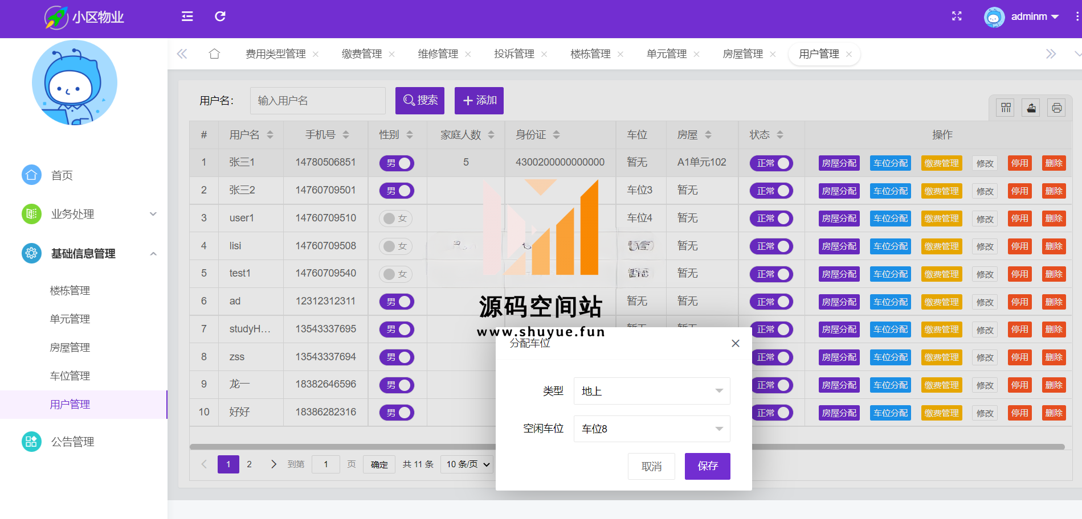
Task: Sort by 用户名 column arrows
Action: point(270,135)
